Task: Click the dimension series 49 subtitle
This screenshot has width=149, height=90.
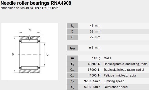Action: coord(29,8)
